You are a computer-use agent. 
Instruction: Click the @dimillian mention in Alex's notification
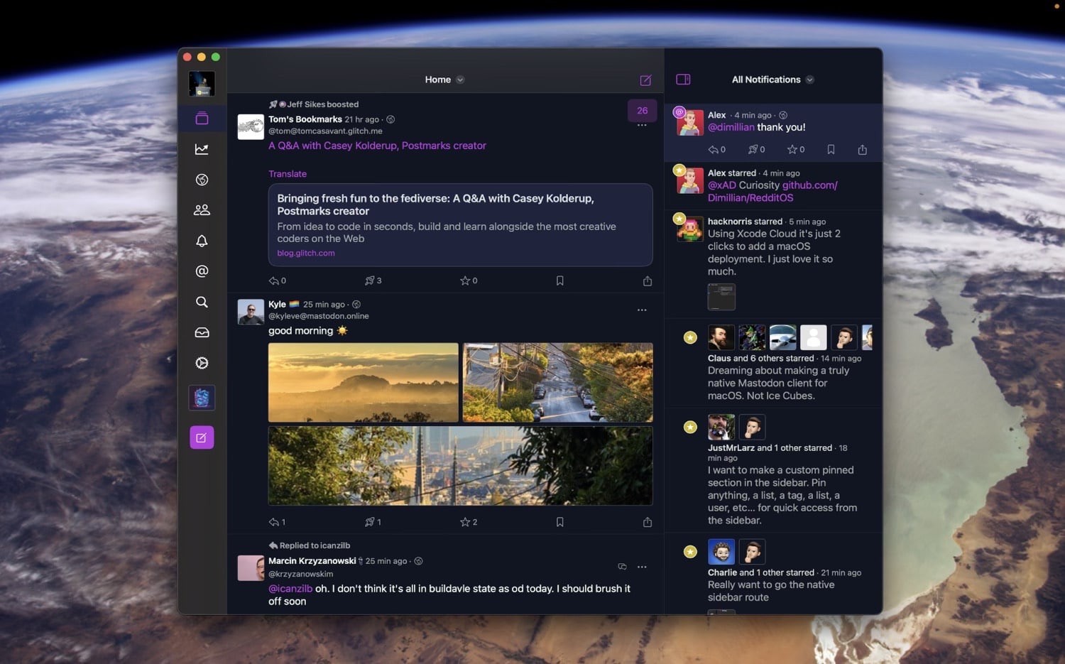[731, 127]
